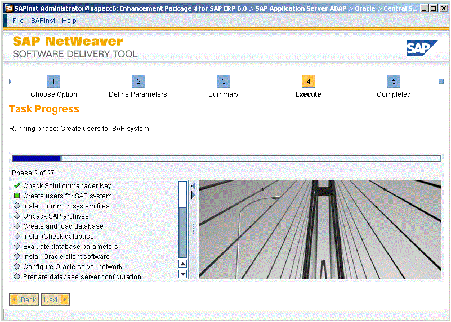
Task: Click the SAP logo in the header
Action: pos(422,48)
